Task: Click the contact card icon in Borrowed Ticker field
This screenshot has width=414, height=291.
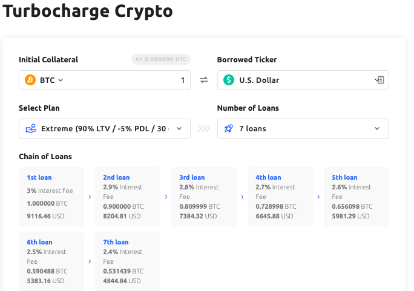Action: 381,80
